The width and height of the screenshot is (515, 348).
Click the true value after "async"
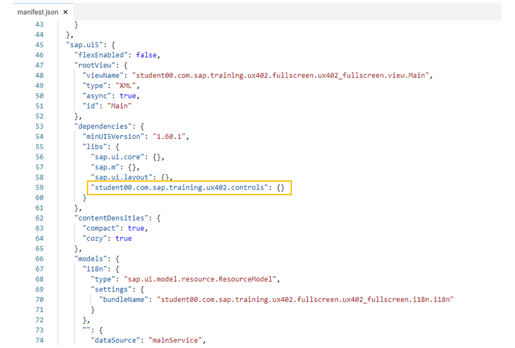pos(128,96)
